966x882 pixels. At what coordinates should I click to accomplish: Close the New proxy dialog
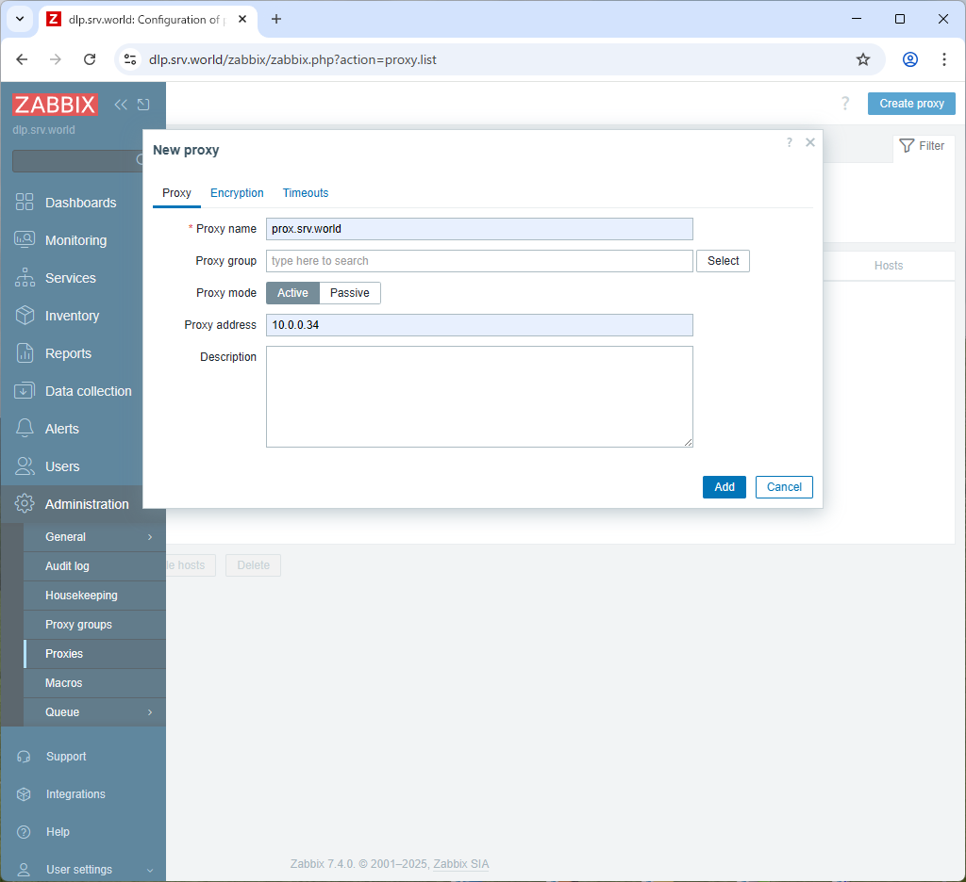(809, 143)
